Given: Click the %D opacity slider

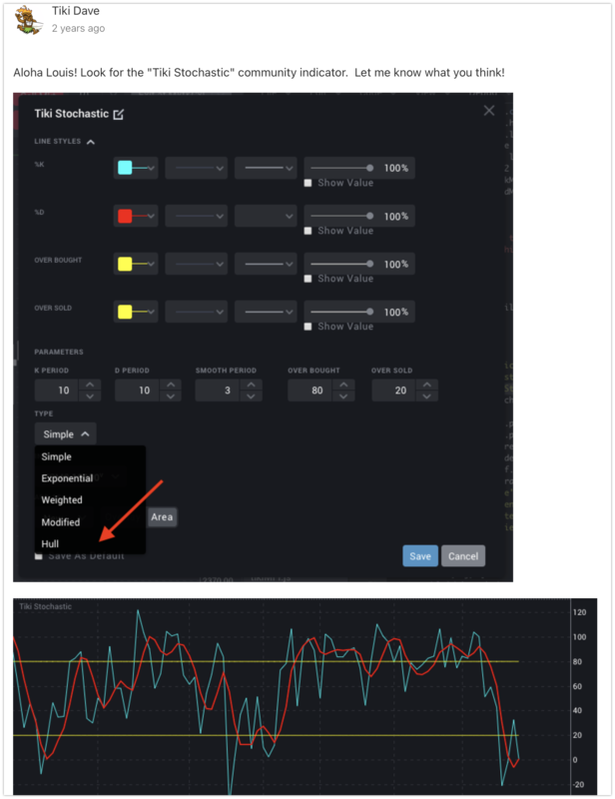Looking at the screenshot, I should (341, 216).
